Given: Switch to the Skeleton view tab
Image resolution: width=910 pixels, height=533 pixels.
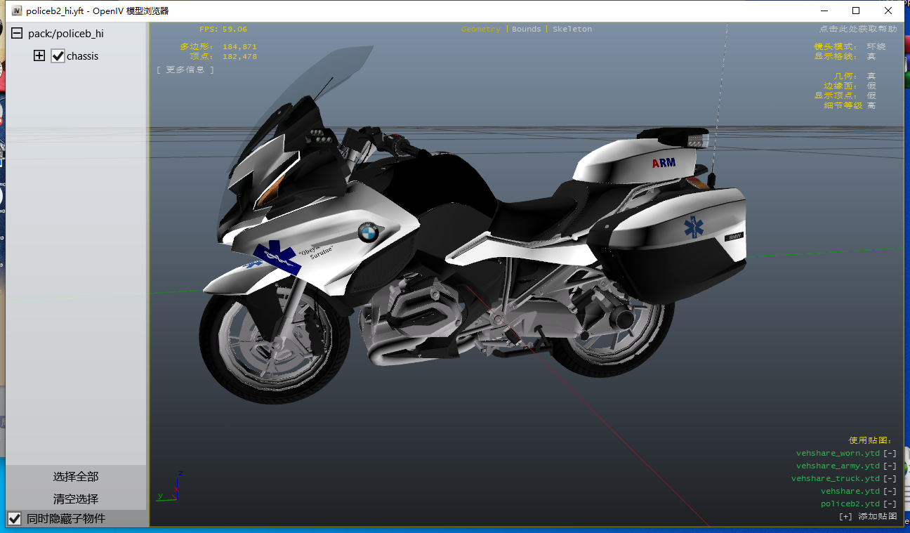Looking at the screenshot, I should pyautogui.click(x=572, y=29).
